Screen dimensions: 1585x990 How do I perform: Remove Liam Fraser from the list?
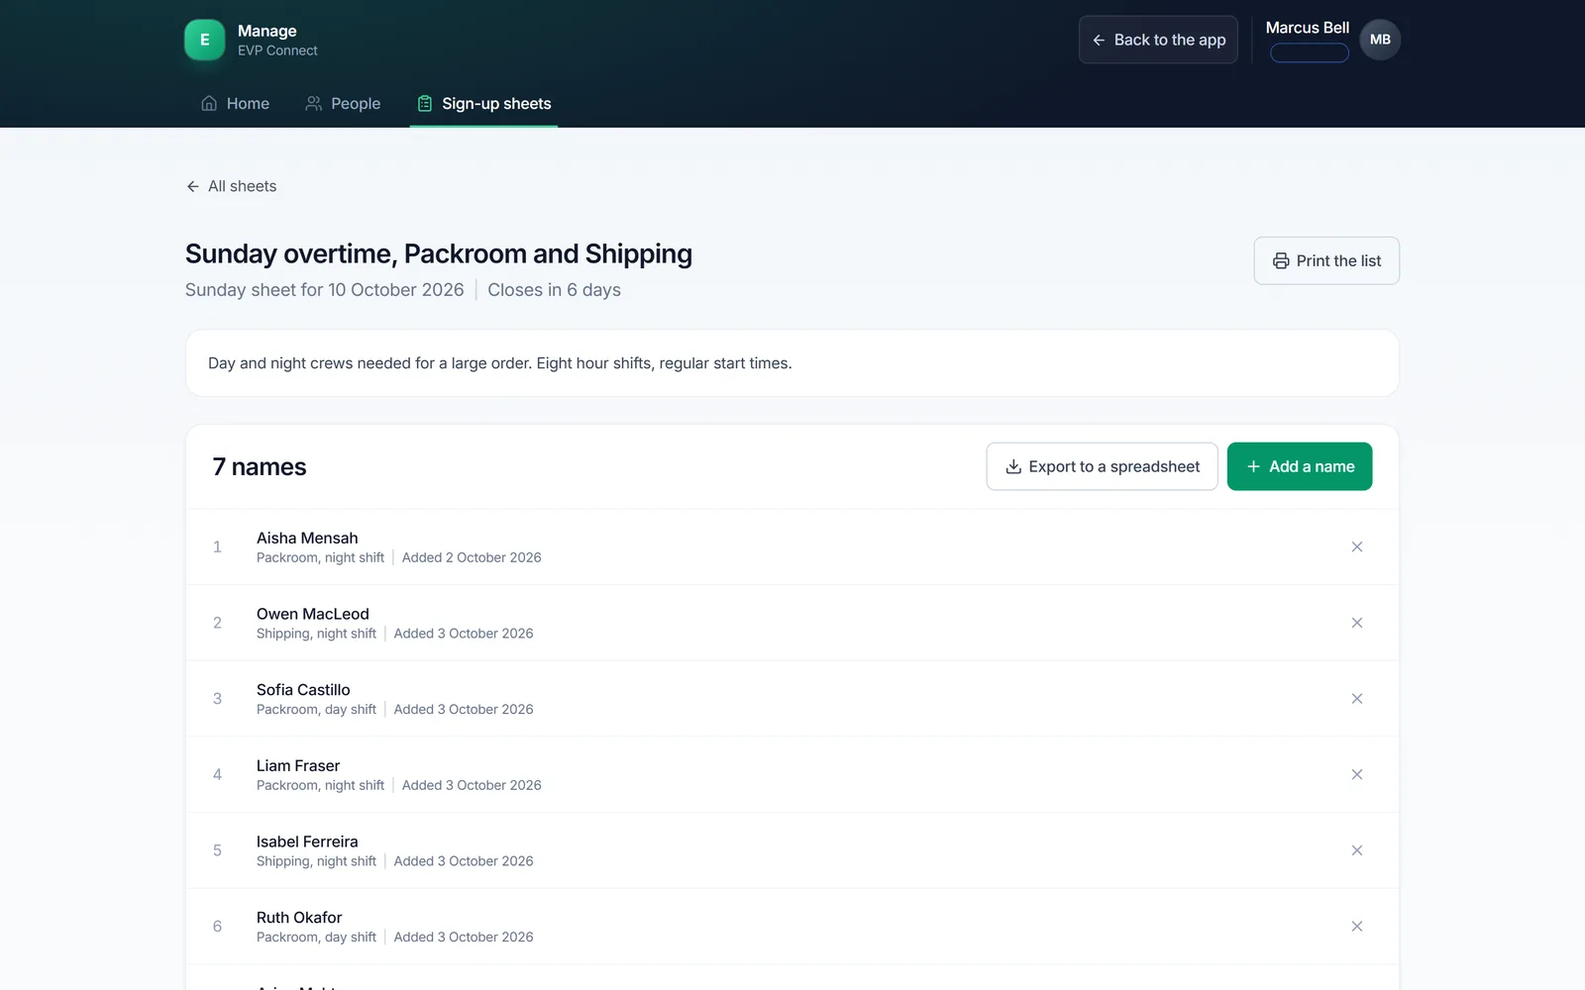pyautogui.click(x=1357, y=774)
